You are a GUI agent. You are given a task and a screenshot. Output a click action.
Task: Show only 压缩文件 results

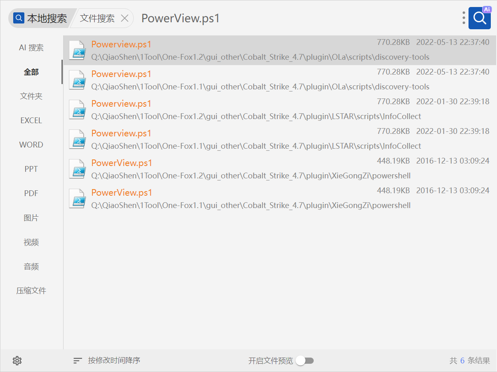31,291
